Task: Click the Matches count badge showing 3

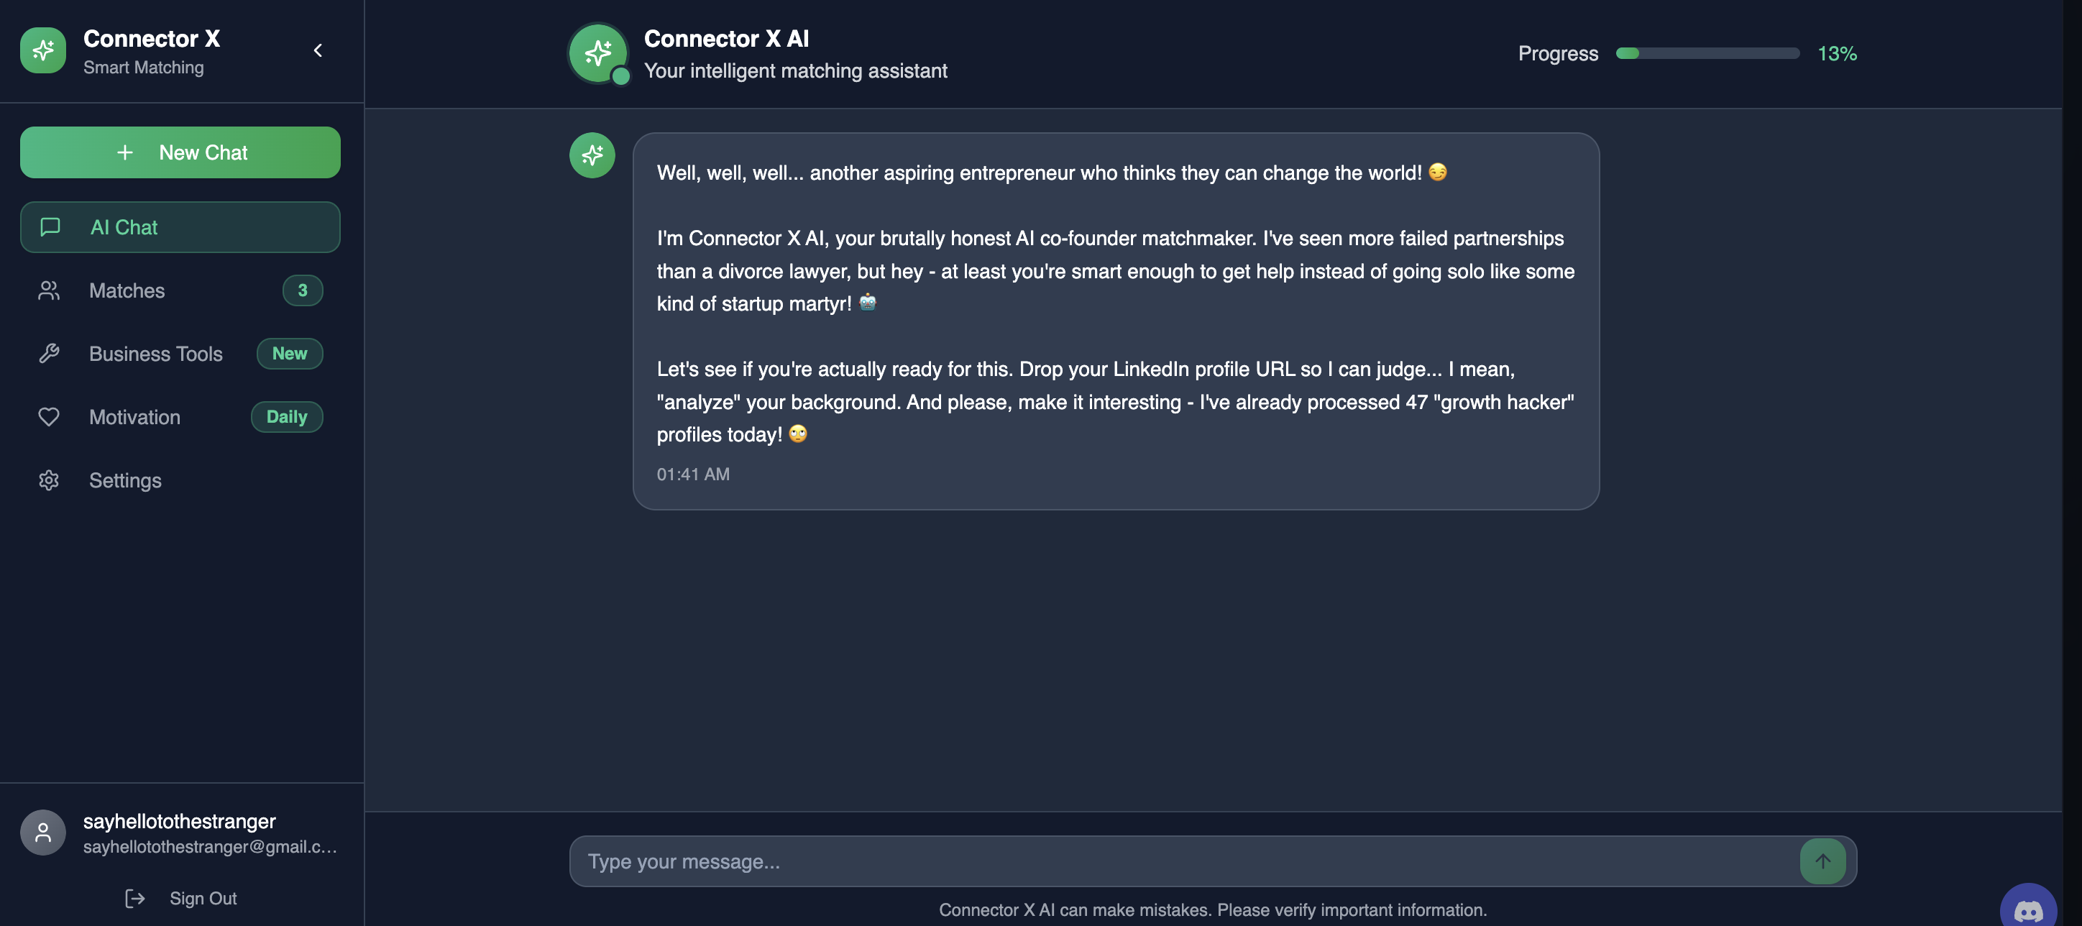Action: point(302,291)
